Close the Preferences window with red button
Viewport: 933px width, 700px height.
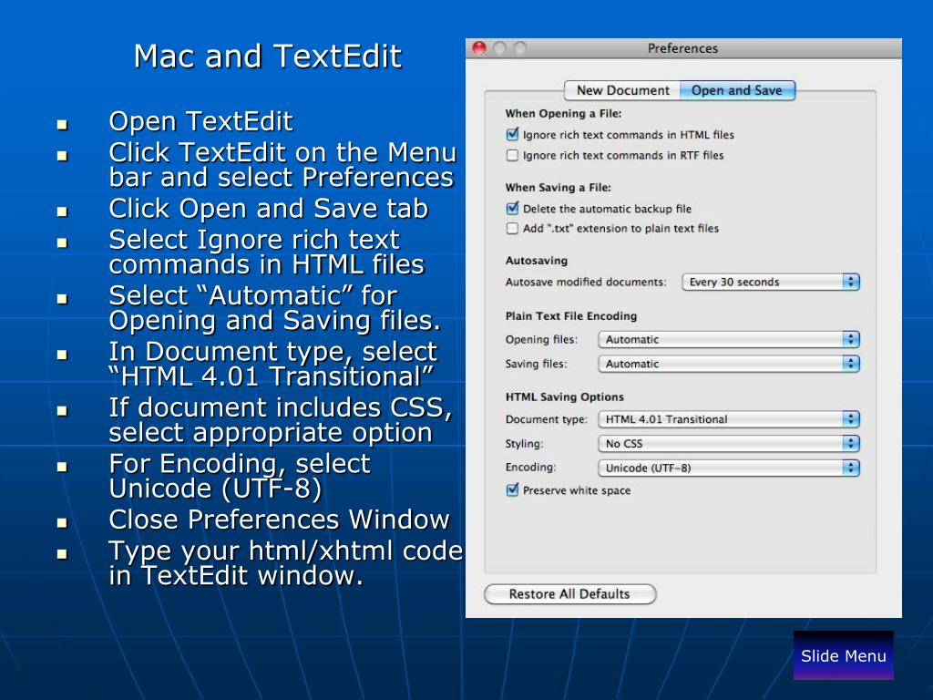(x=479, y=47)
